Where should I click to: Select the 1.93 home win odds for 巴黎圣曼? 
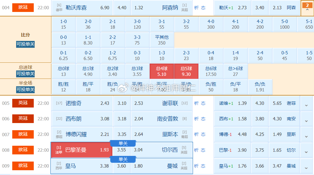point(104,150)
